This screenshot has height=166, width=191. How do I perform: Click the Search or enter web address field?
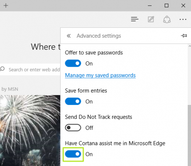point(30,69)
